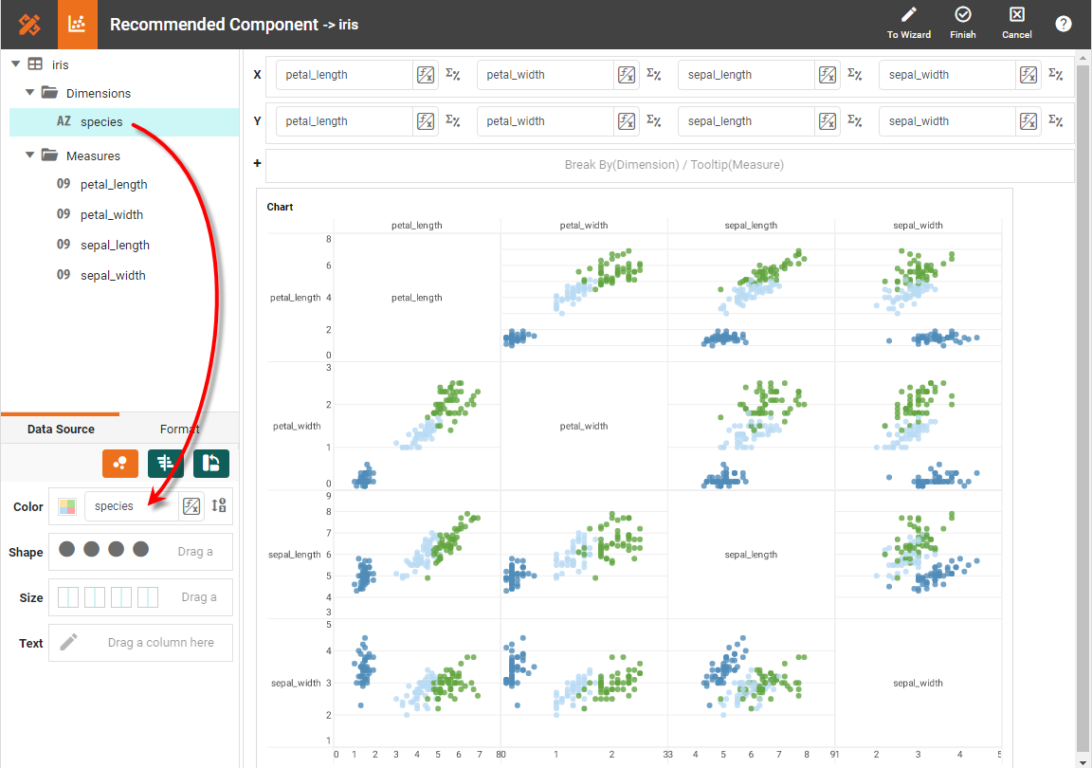Open the color sort order icon
Screen dimensions: 1092x768
click(x=219, y=505)
